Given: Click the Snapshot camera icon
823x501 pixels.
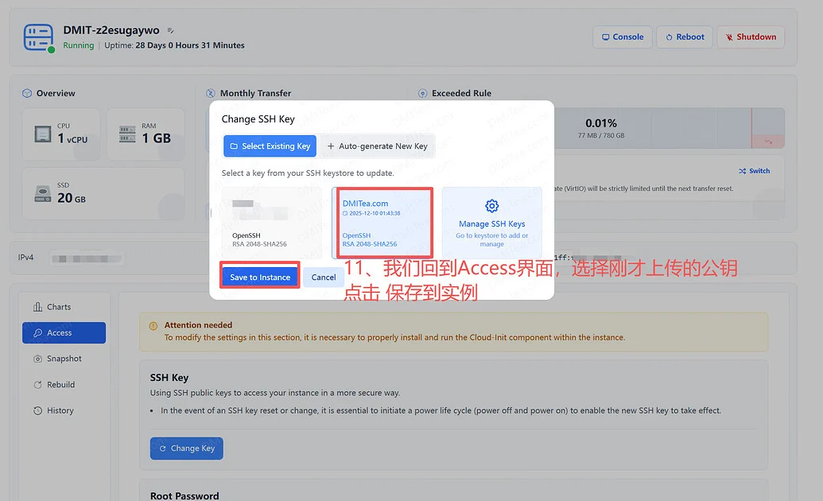Looking at the screenshot, I should point(37,359).
